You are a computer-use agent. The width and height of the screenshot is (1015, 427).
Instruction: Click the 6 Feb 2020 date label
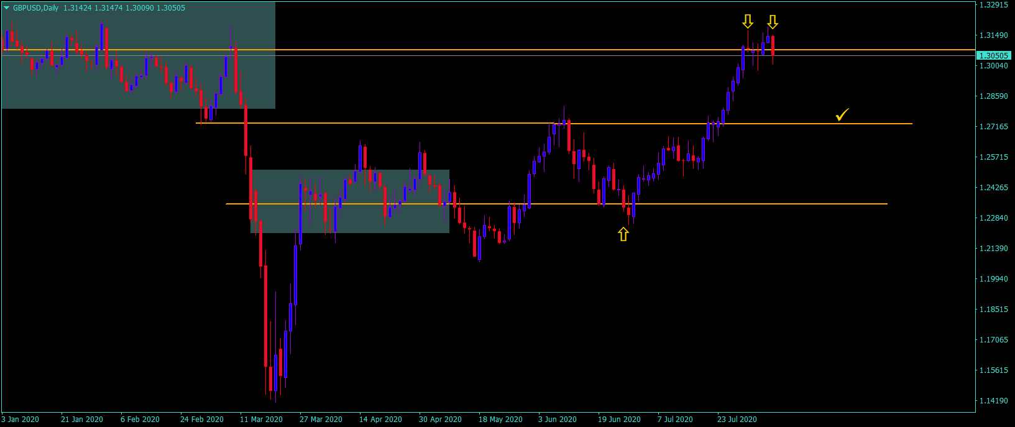click(x=140, y=420)
